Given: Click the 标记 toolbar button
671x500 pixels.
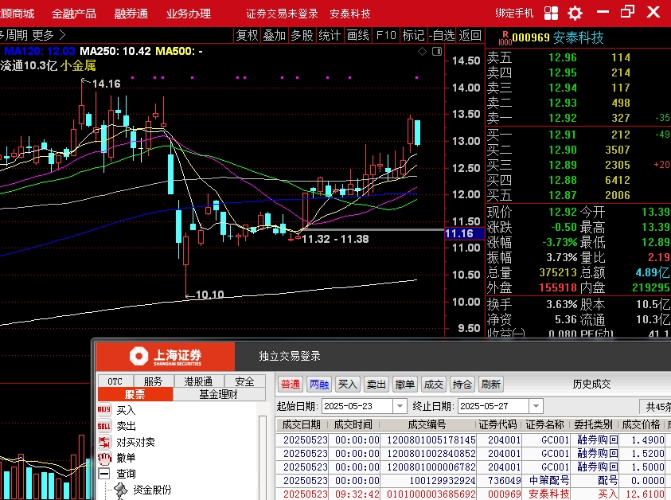Looking at the screenshot, I should (x=413, y=35).
